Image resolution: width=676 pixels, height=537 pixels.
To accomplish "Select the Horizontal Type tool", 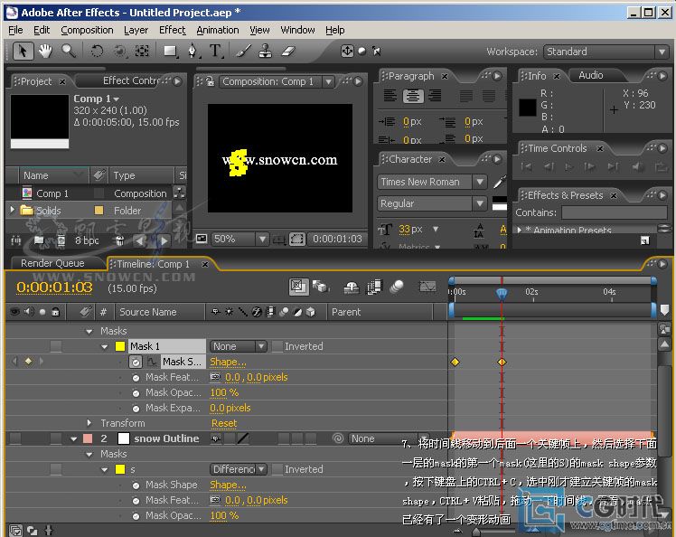I will pos(215,51).
